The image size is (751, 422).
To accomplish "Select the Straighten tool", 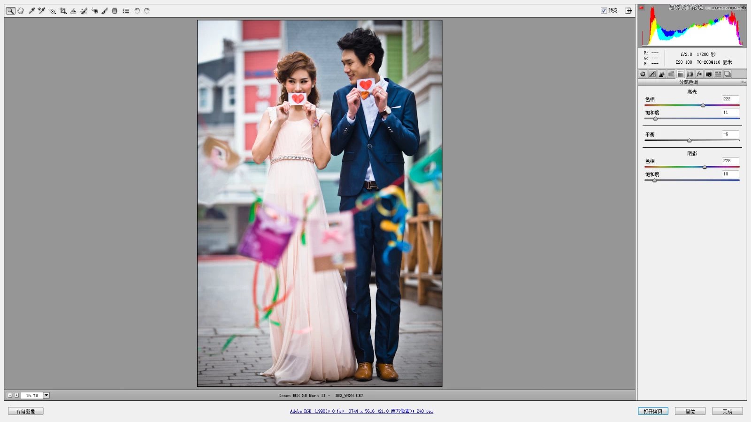I will tap(73, 11).
